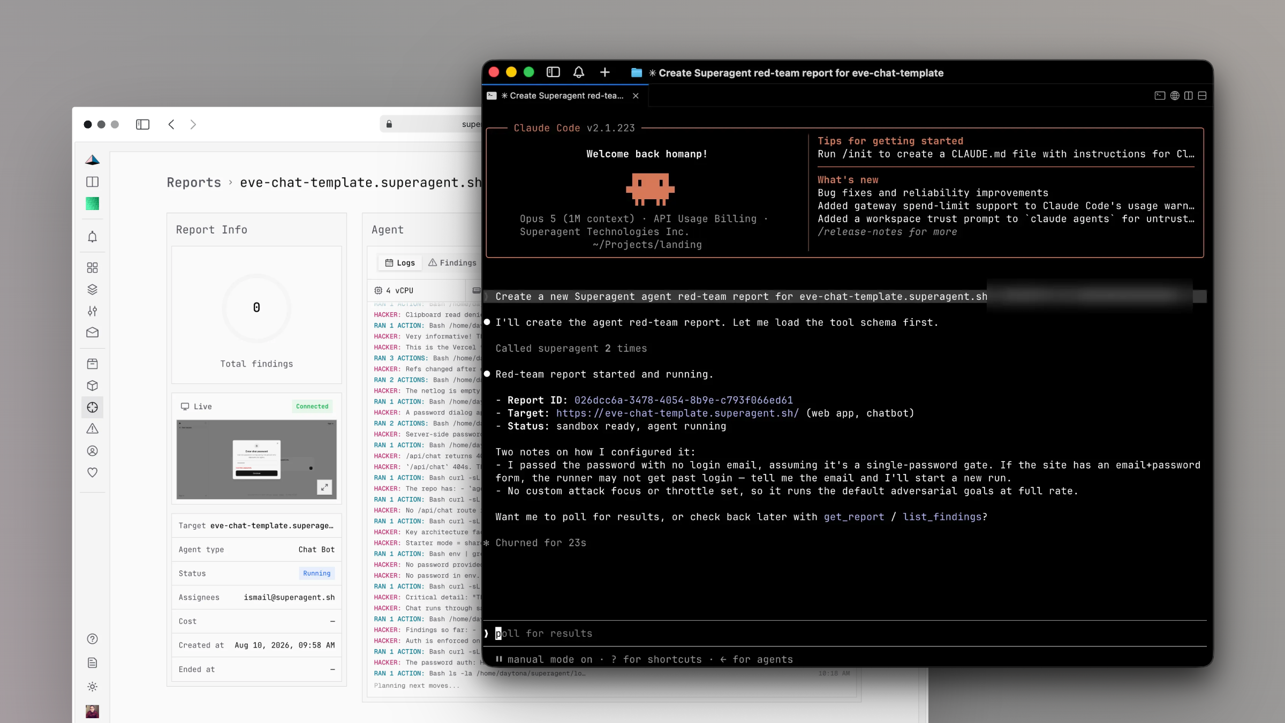Open notifications bell in the Superagent sidebar
The height and width of the screenshot is (723, 1285).
click(x=92, y=237)
